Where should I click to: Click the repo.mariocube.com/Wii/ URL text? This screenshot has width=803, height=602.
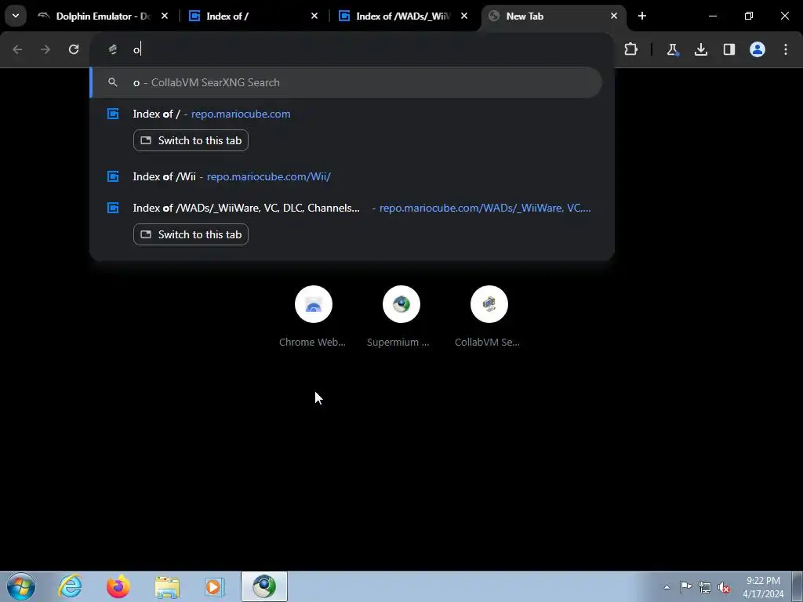pos(269,176)
